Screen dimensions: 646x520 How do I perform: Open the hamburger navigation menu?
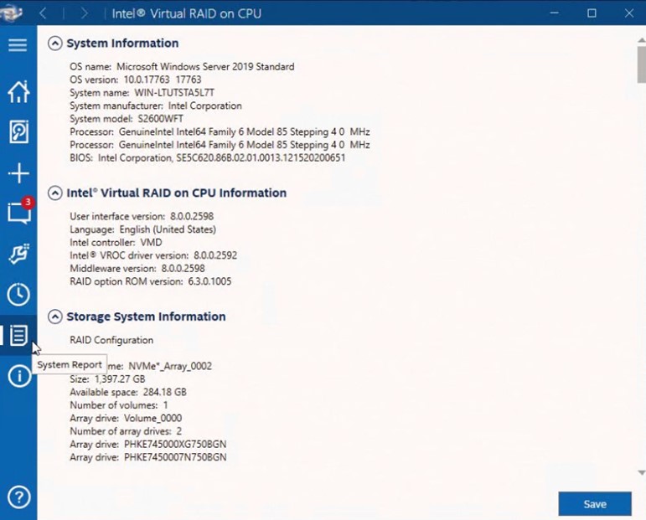18,45
